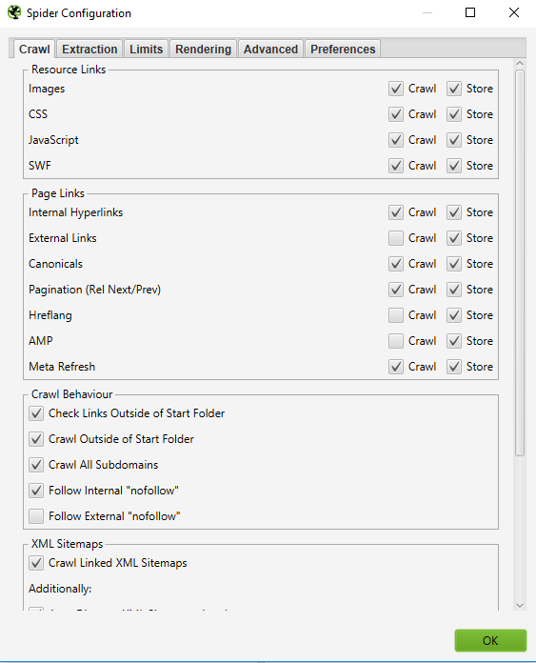Go to the Rendering tab
This screenshot has width=536, height=663.
pyautogui.click(x=204, y=49)
